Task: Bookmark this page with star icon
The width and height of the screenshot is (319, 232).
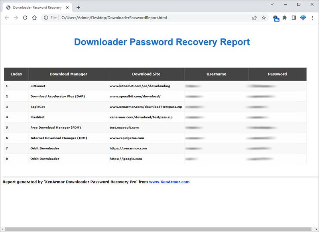Action: point(264,18)
